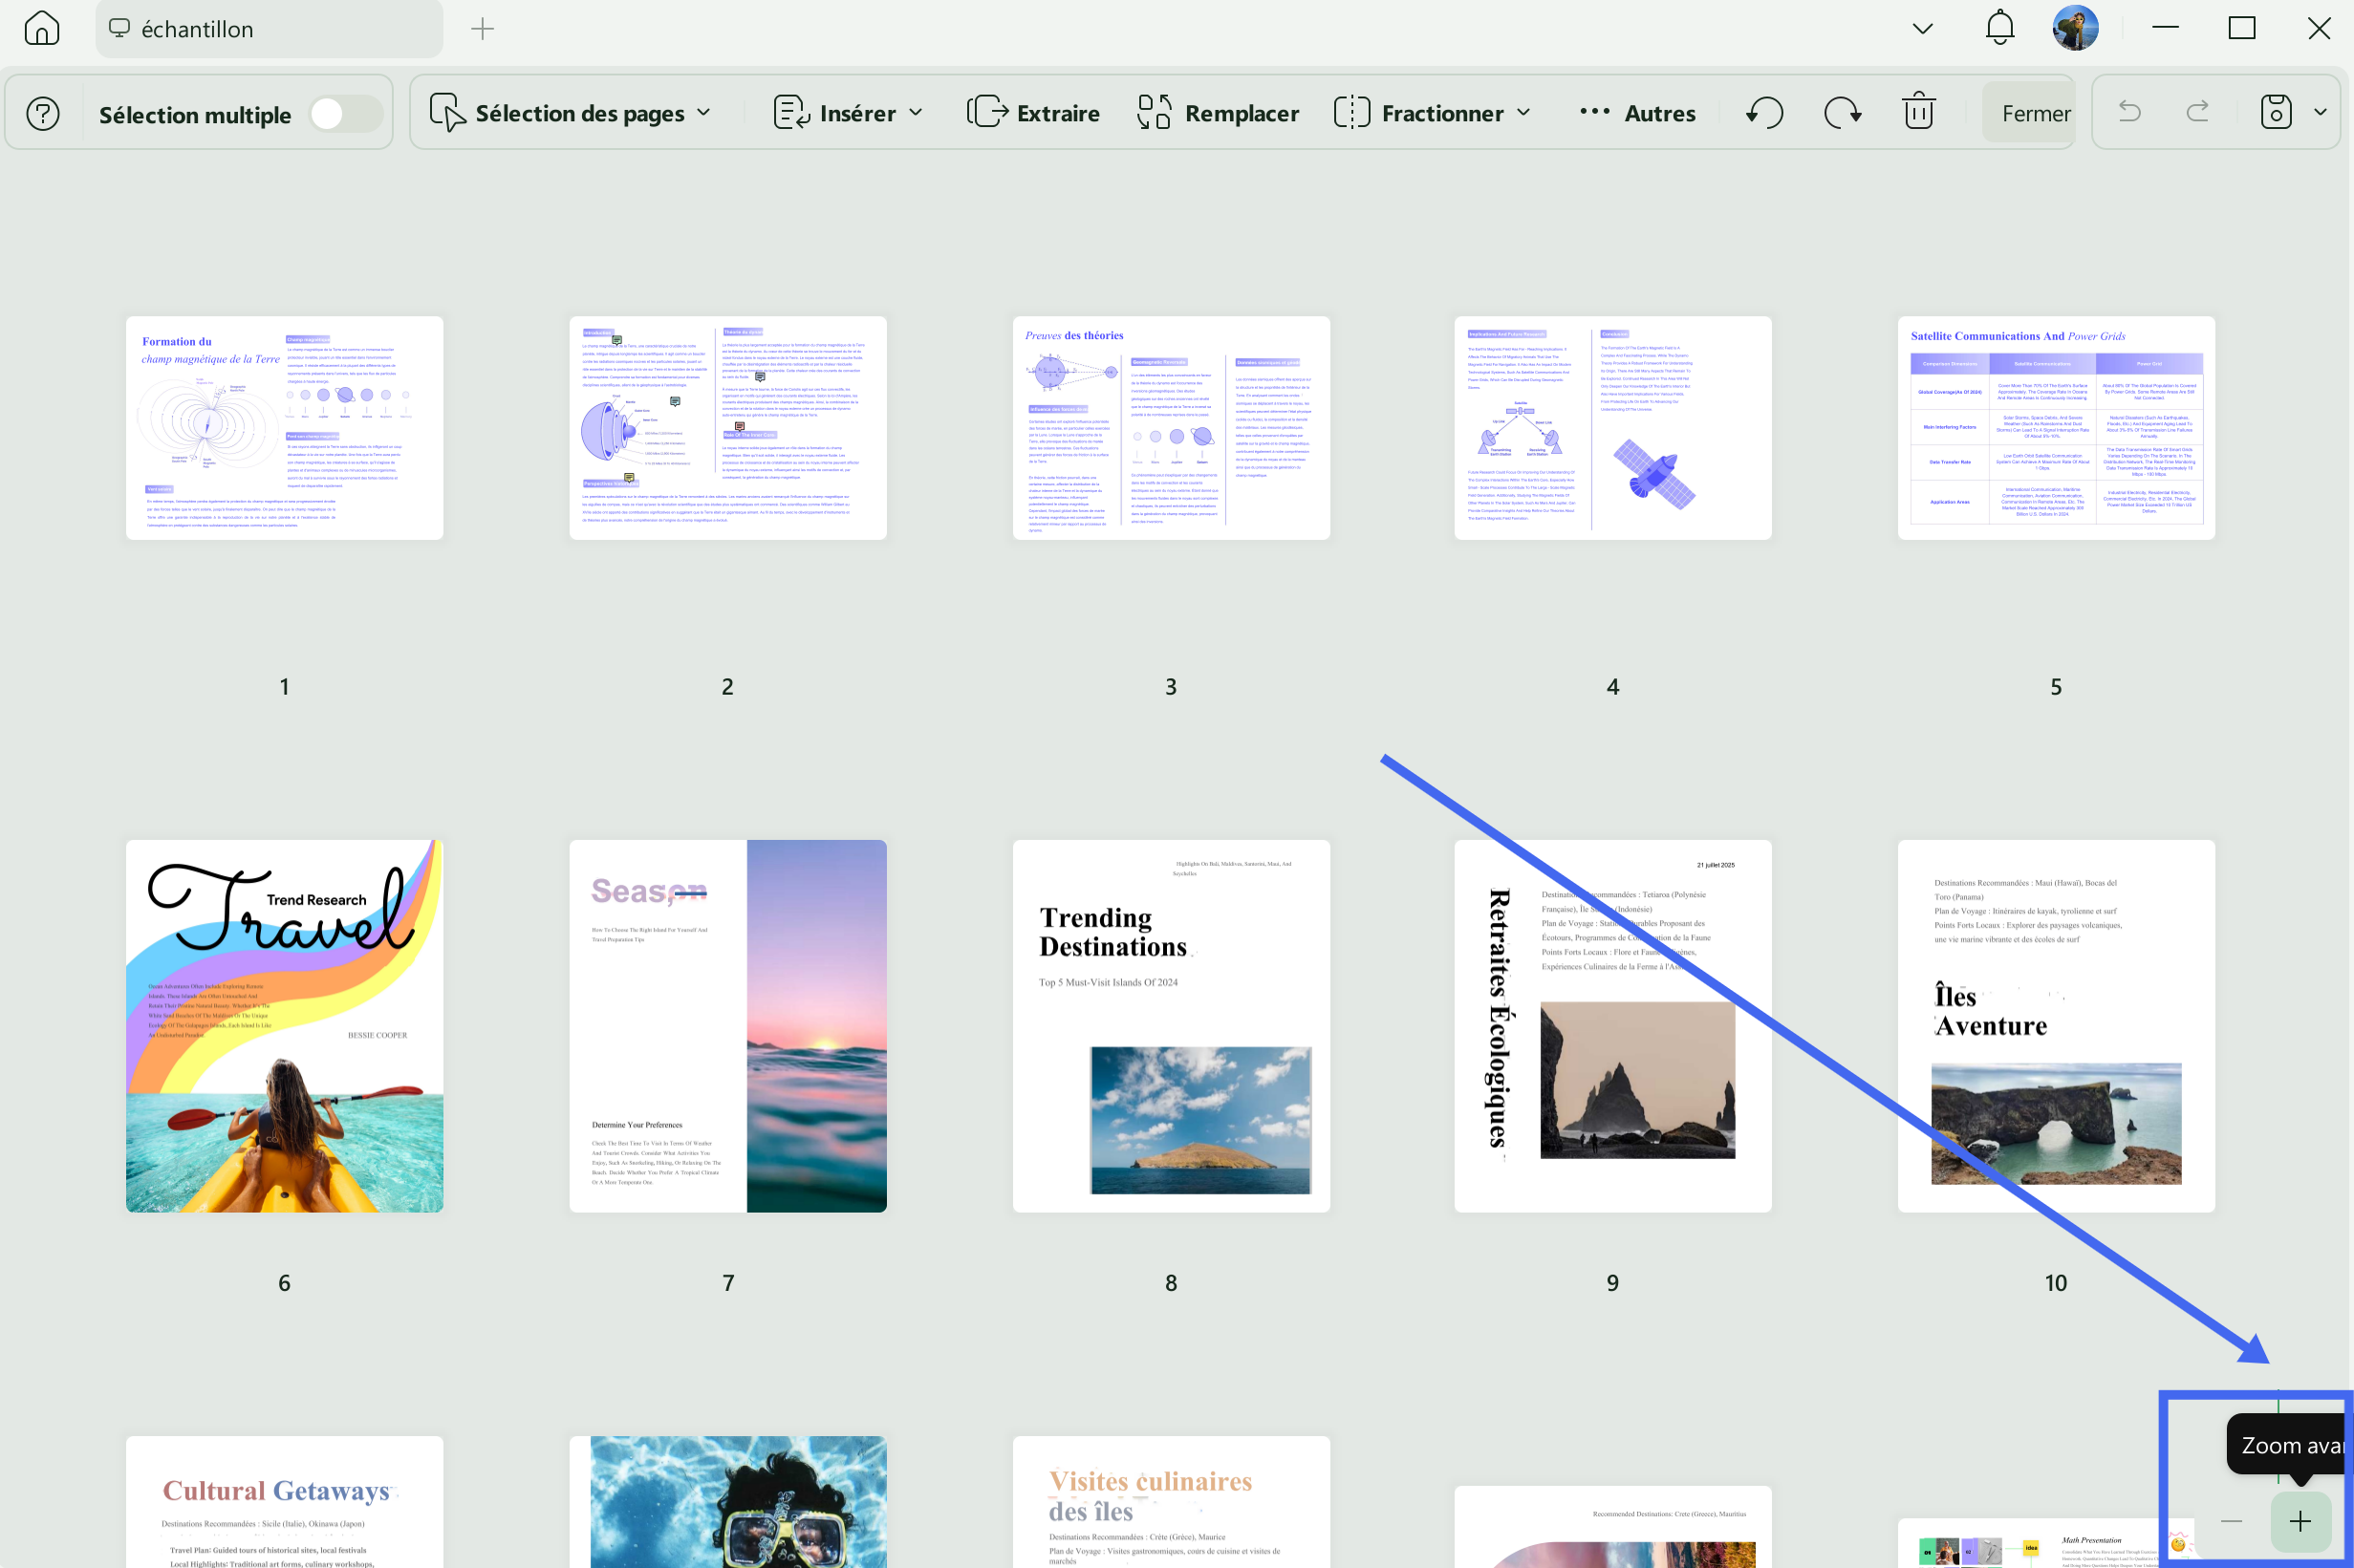Select the Visites culinaires des îles thumbnail
Viewport: 2354px width, 1568px height.
pyautogui.click(x=1171, y=1502)
